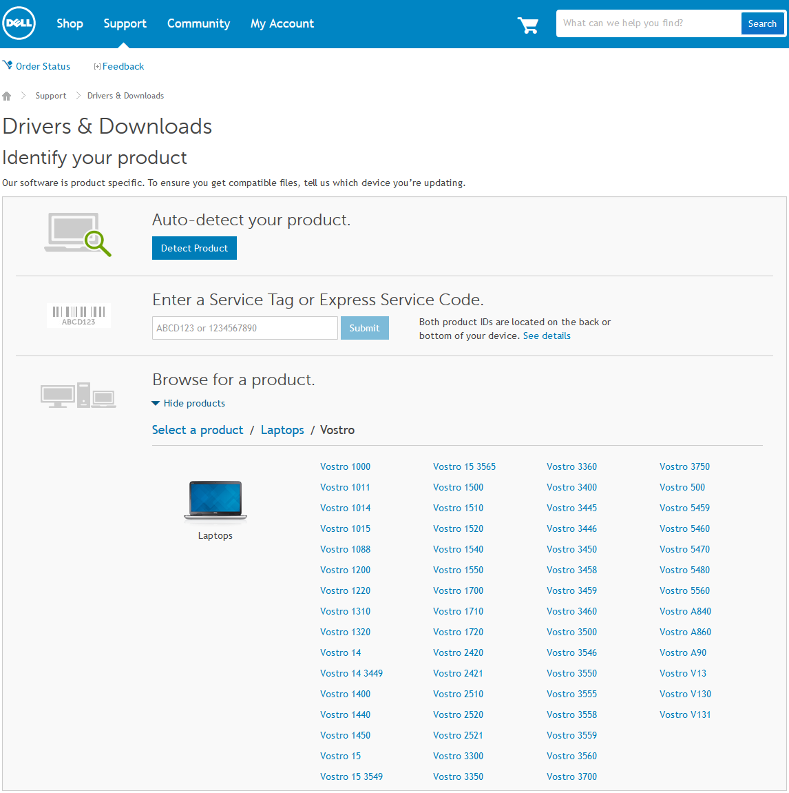
Task: Select Vostro 2520
Action: pyautogui.click(x=459, y=714)
